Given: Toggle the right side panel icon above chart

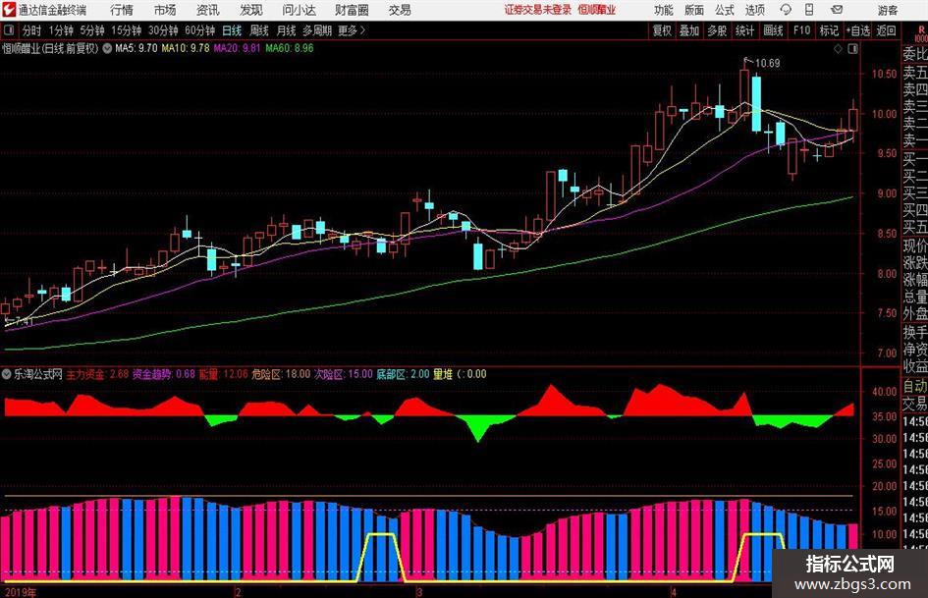Looking at the screenshot, I should [852, 49].
